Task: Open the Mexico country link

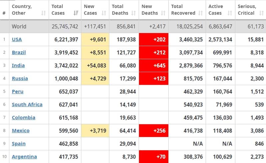Action: pos(21,131)
